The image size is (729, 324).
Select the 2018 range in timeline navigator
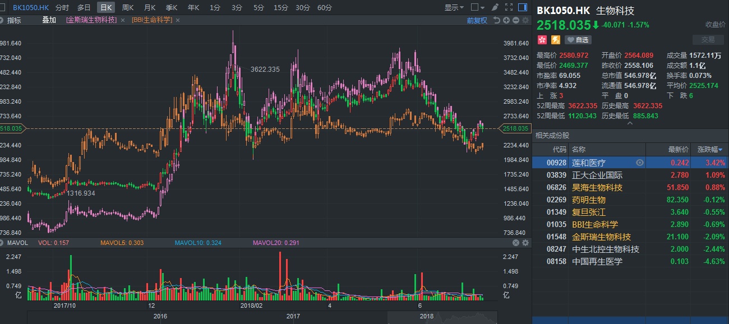427,316
